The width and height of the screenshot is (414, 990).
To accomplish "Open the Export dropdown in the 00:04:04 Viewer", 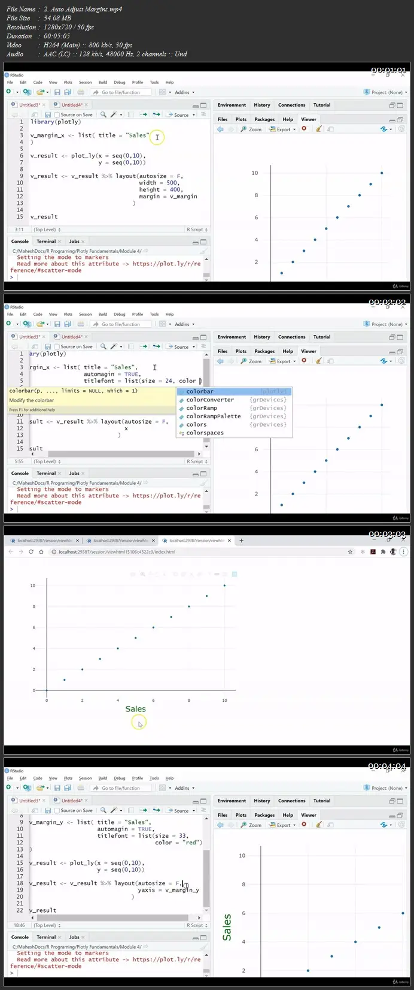I will pos(282,825).
